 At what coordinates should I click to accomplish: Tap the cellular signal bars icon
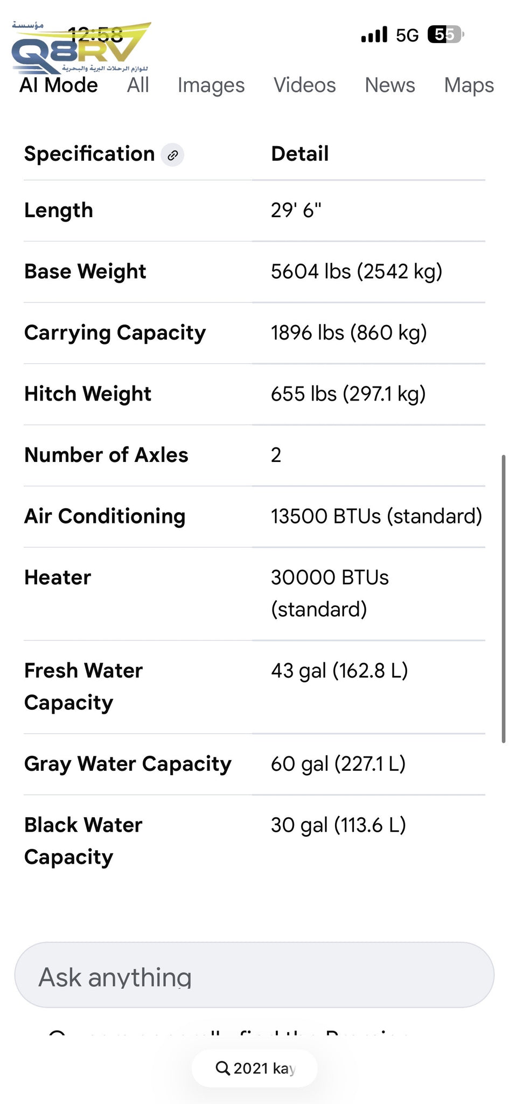pyautogui.click(x=374, y=35)
